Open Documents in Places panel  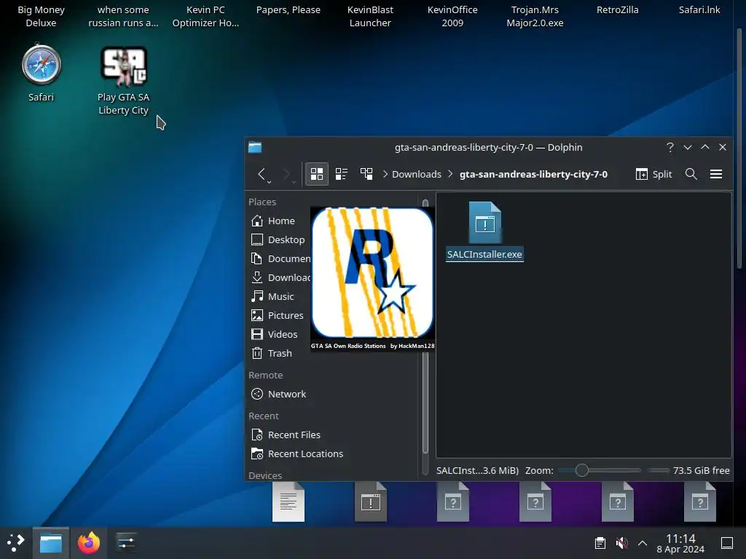(x=279, y=258)
